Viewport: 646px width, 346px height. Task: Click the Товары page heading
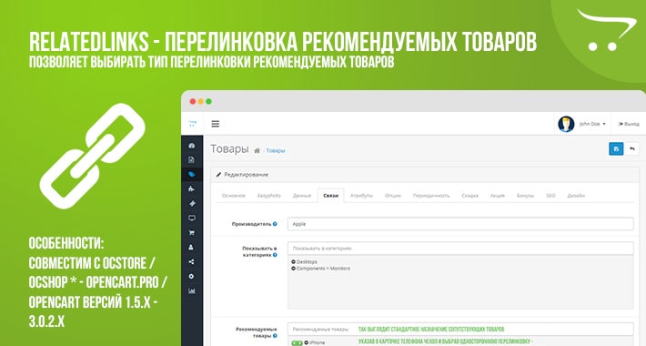click(x=229, y=149)
